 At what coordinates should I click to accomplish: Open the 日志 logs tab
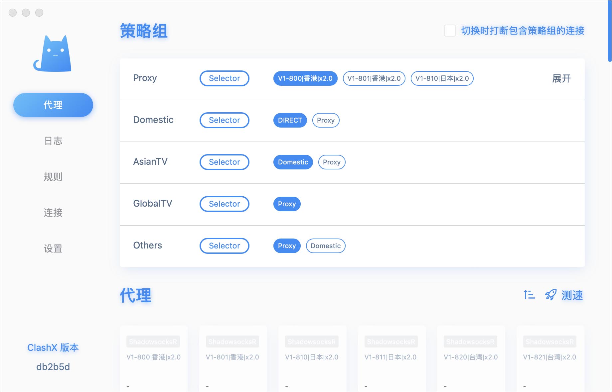pos(53,141)
